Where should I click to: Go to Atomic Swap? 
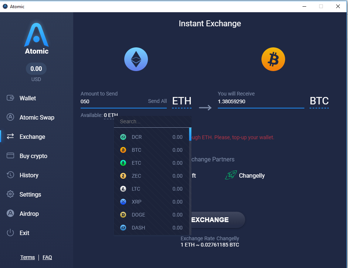tap(37, 117)
